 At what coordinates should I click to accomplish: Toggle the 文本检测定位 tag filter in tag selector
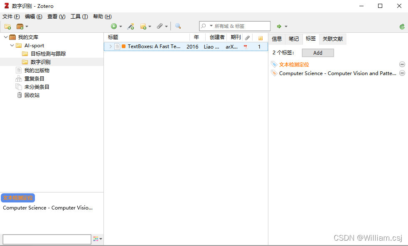click(x=18, y=198)
